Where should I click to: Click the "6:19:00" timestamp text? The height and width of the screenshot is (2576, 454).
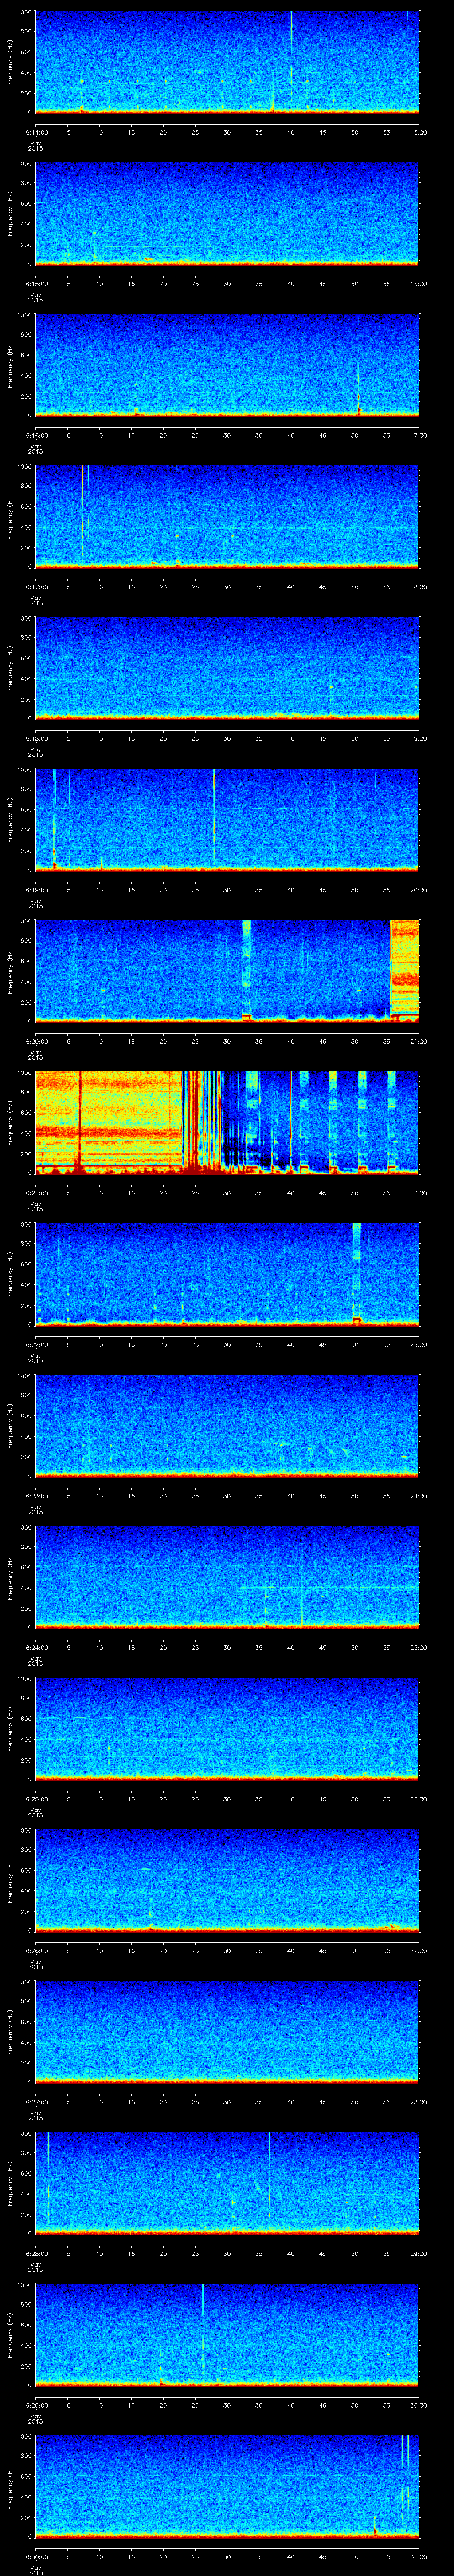pos(36,890)
